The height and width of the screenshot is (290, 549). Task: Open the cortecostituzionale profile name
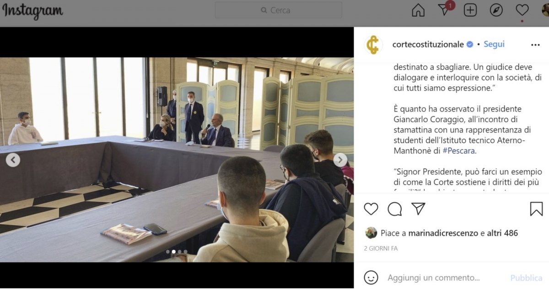428,44
